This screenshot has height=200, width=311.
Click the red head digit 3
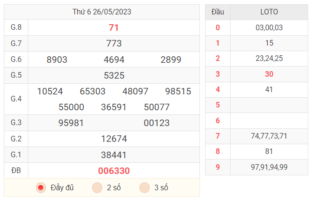[x=218, y=74]
